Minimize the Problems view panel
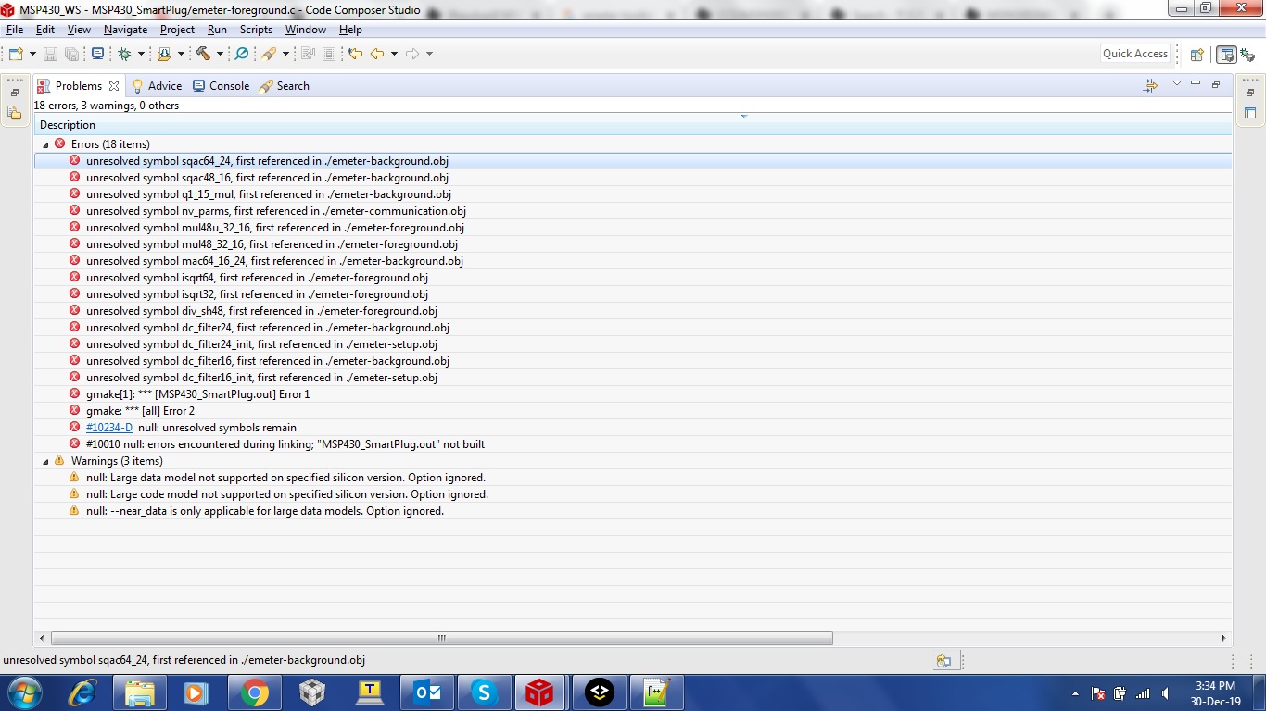Viewport: 1266px width, 711px height. point(1196,83)
